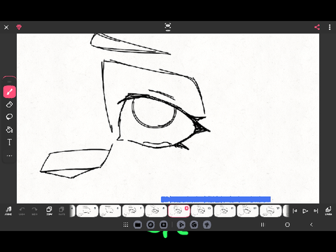Paste the copied frame
Image resolution: width=336 pixels, height=252 pixels.
[62, 211]
